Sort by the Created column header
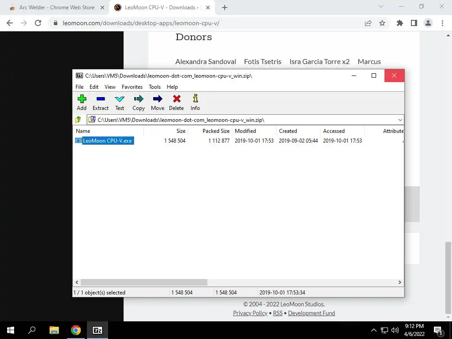The width and height of the screenshot is (452, 339). [298, 131]
